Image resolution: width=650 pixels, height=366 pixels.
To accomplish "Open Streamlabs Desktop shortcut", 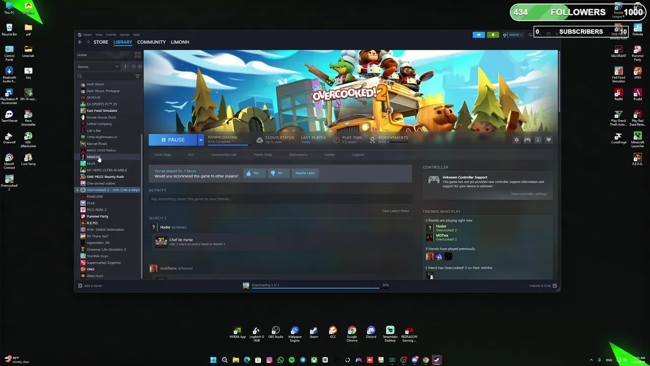I will (390, 333).
